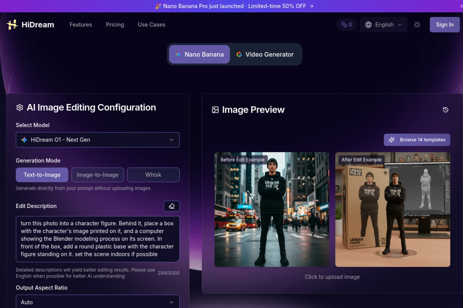Viewport: 463px width, 308px height.
Task: Select Text-to-Image generation mode
Action: (x=42, y=175)
